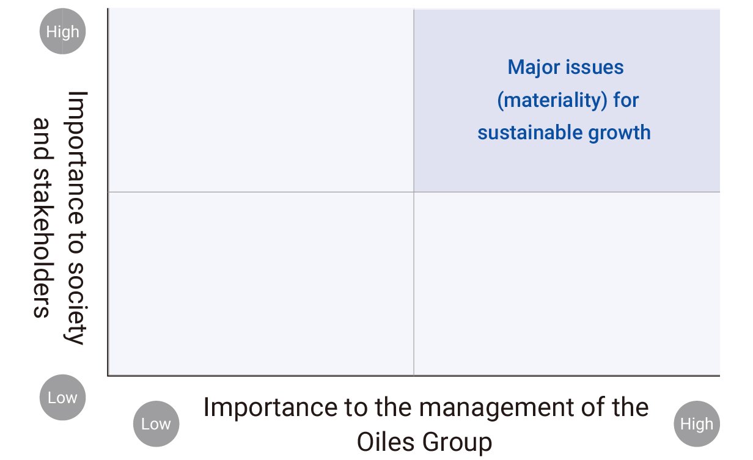Select the 'Importance to society' axis label

pyautogui.click(x=77, y=218)
